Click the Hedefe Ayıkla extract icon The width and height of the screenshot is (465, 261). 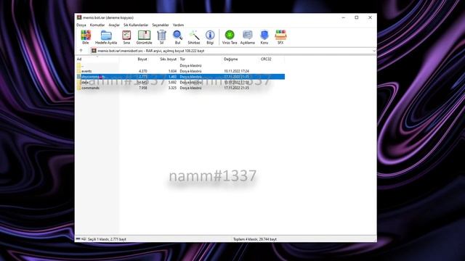(x=106, y=37)
